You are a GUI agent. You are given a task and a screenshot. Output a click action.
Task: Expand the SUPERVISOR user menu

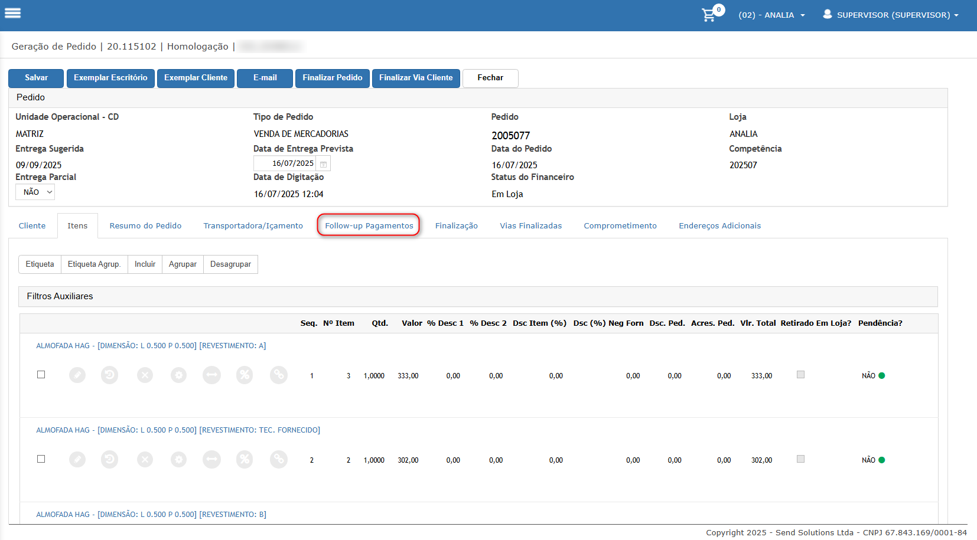pos(891,15)
